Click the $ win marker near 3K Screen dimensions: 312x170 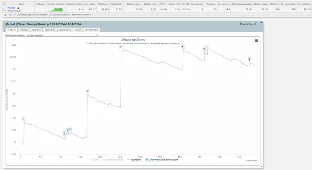(x=24, y=119)
